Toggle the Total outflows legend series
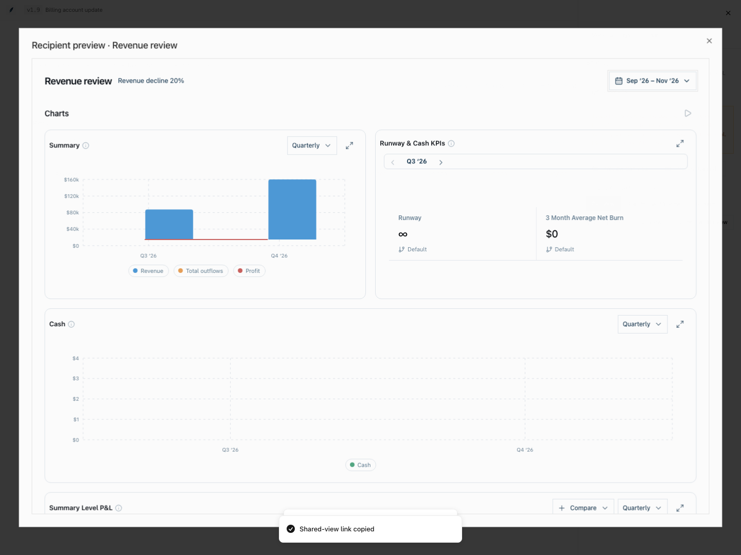Image resolution: width=741 pixels, height=555 pixels. click(201, 271)
